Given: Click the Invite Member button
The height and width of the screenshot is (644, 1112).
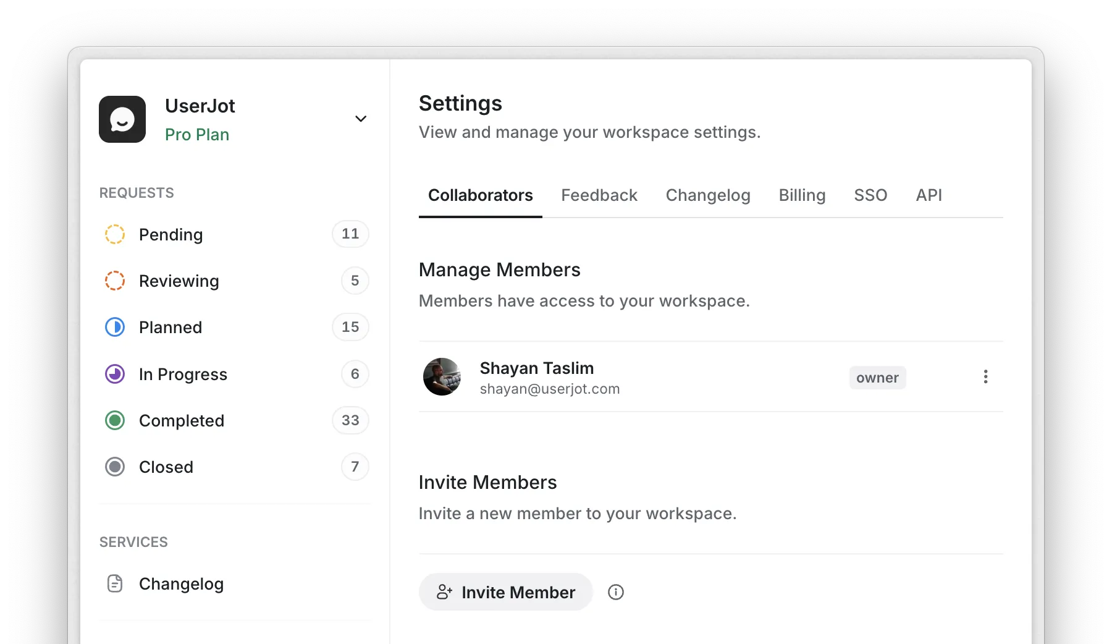Looking at the screenshot, I should (506, 592).
